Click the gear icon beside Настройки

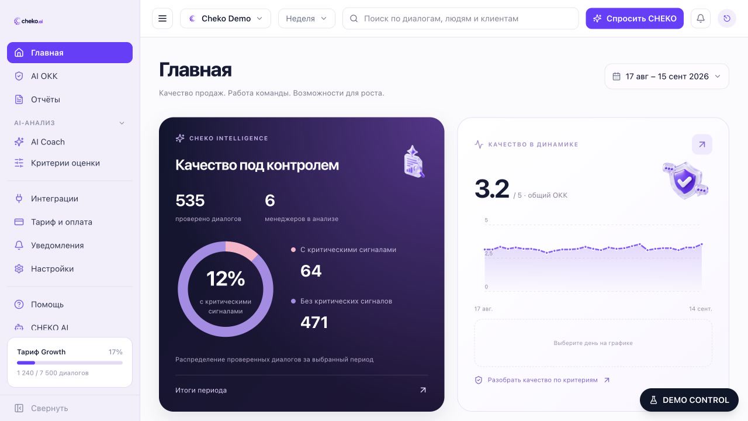click(19, 269)
